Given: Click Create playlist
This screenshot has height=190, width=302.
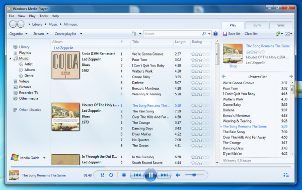Looking at the screenshot, I should tap(65, 34).
